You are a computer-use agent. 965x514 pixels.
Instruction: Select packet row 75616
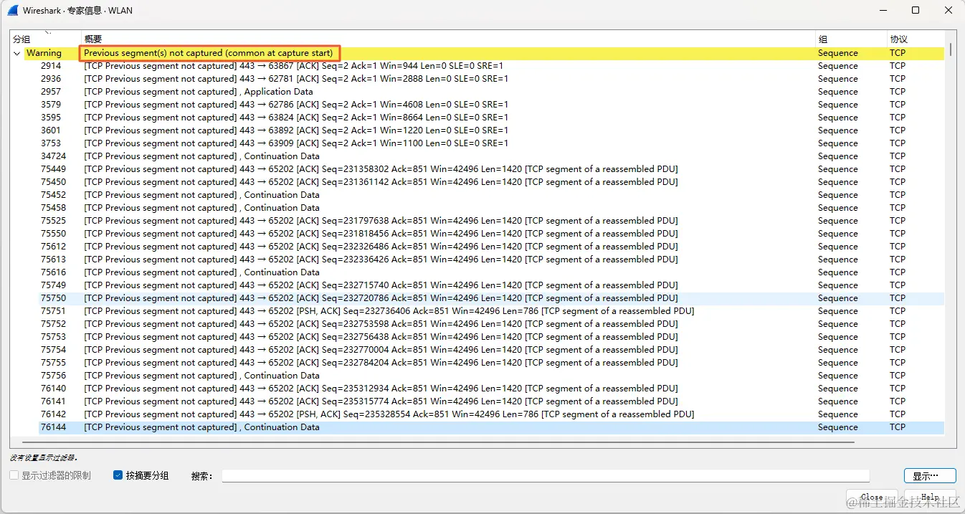point(491,272)
